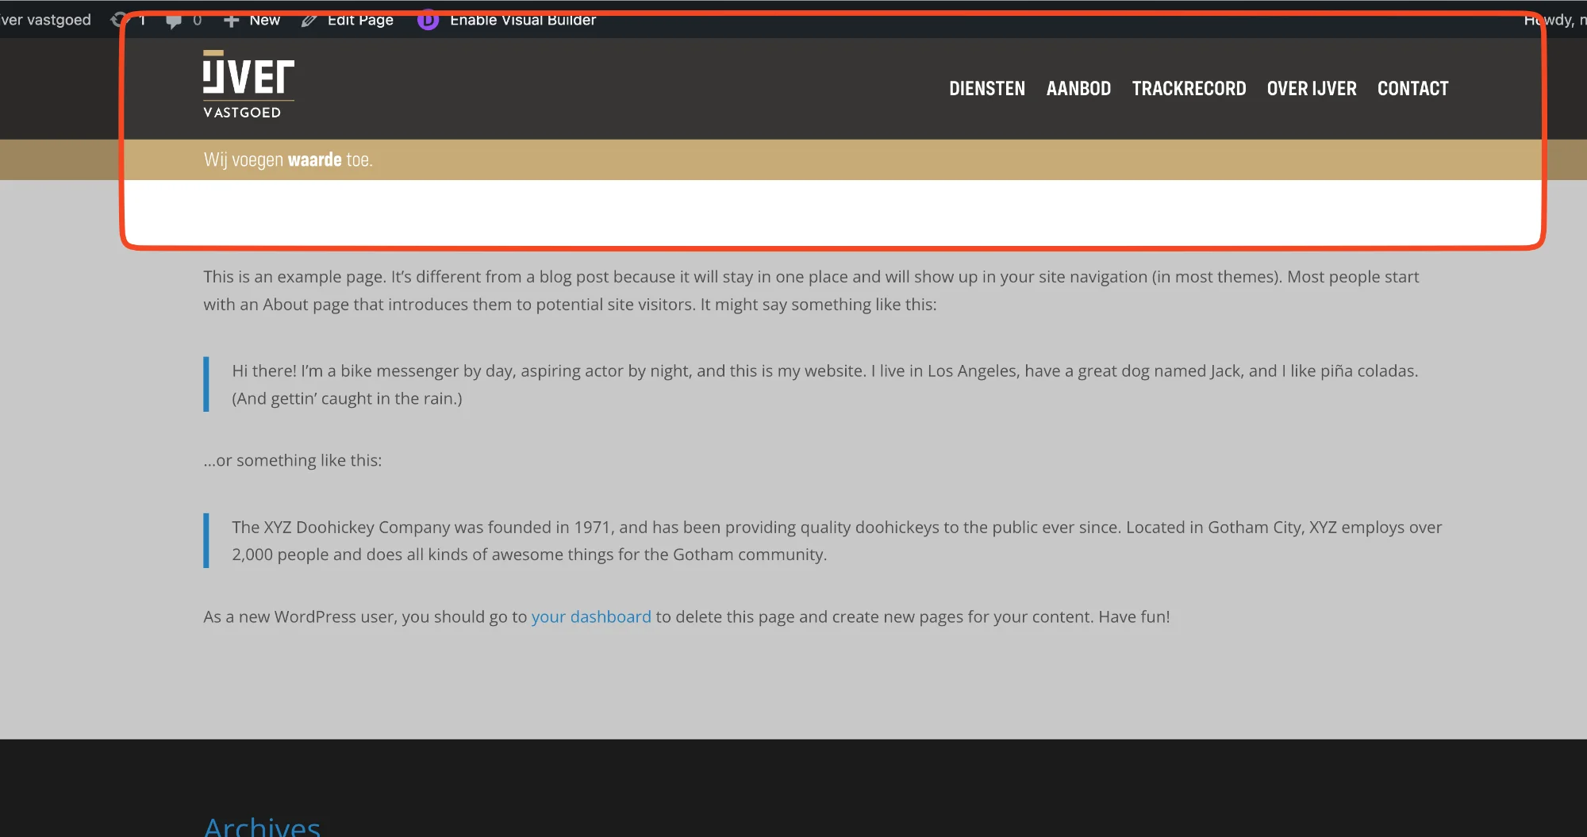1587x837 pixels.
Task: Navigate to OVER IJVER
Action: pos(1311,89)
